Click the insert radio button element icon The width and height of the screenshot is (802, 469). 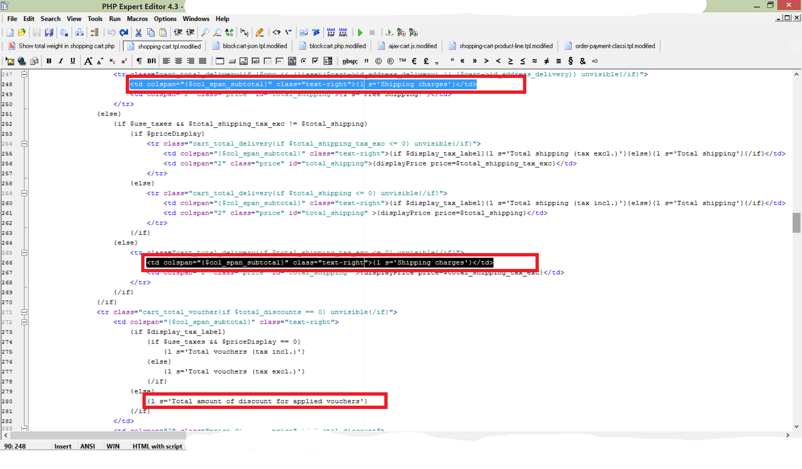(304, 61)
